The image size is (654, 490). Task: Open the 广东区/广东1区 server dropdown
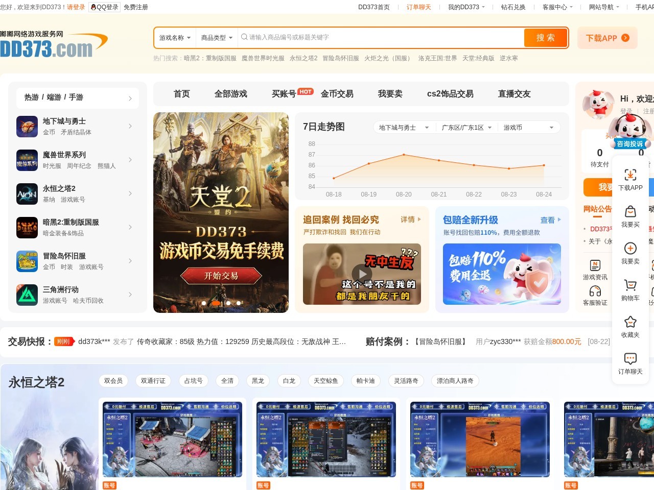tap(466, 128)
